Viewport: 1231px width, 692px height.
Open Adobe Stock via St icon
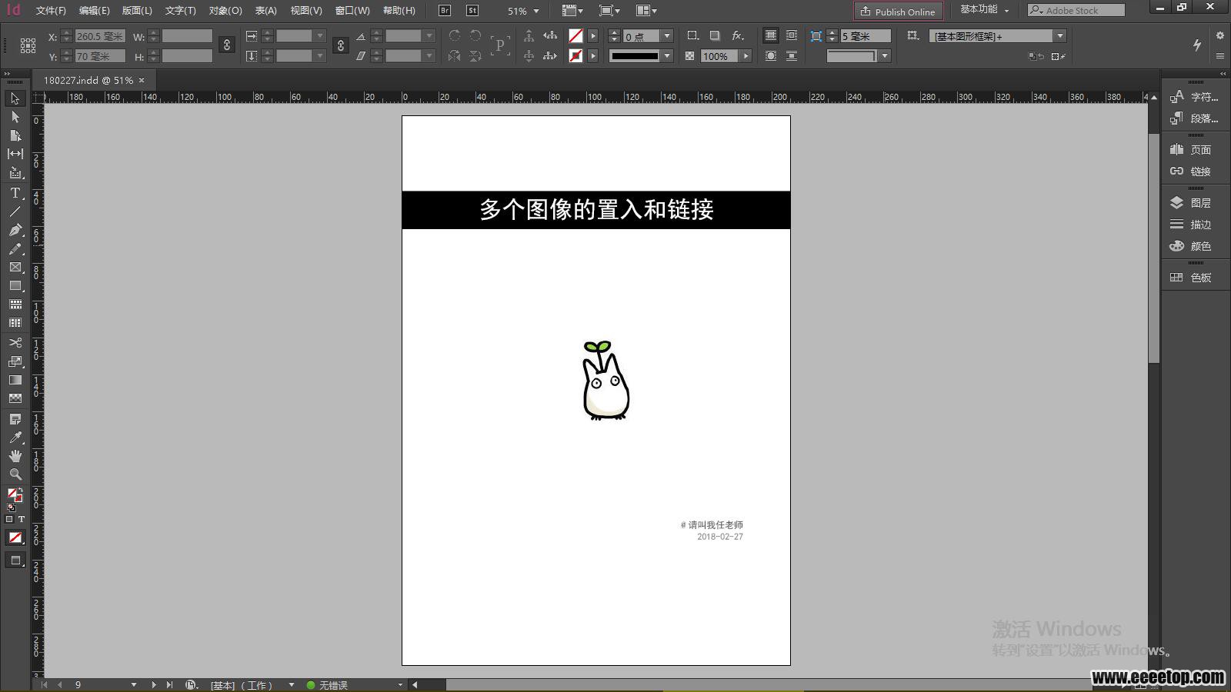click(472, 11)
